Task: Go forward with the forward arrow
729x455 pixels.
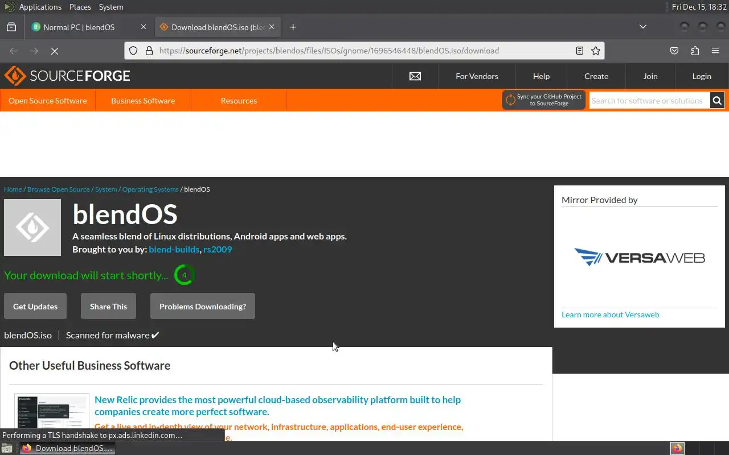Action: click(34, 51)
